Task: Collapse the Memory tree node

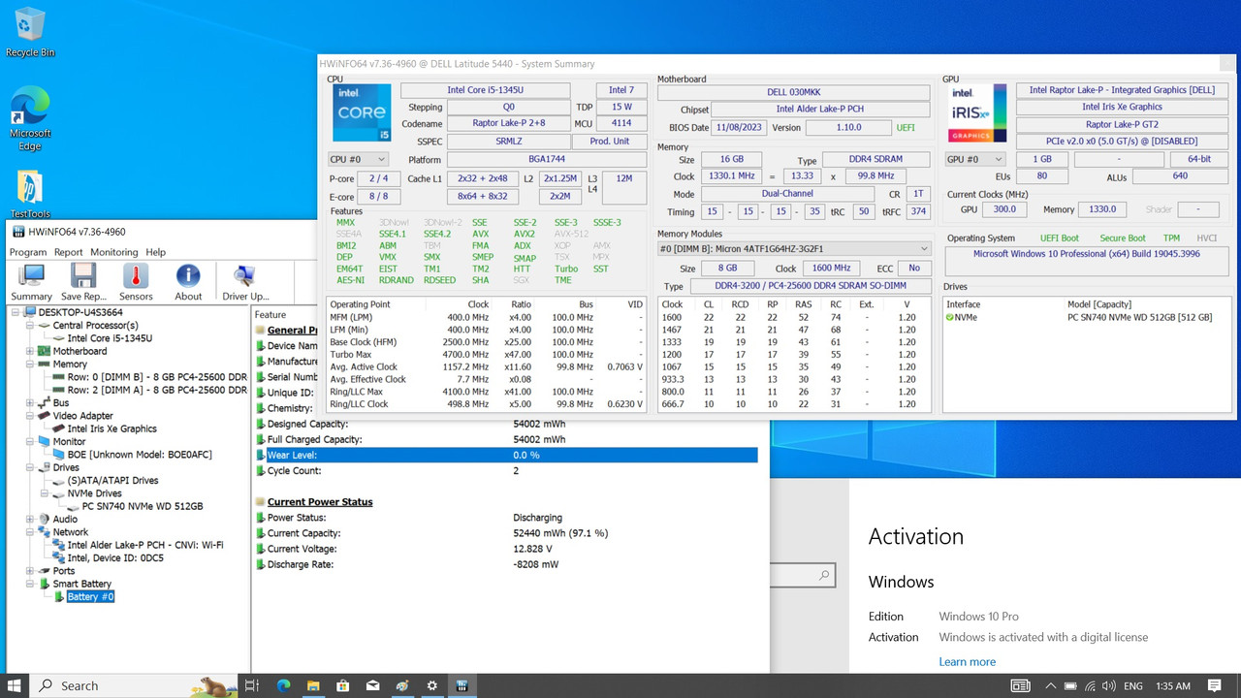Action: click(x=30, y=365)
